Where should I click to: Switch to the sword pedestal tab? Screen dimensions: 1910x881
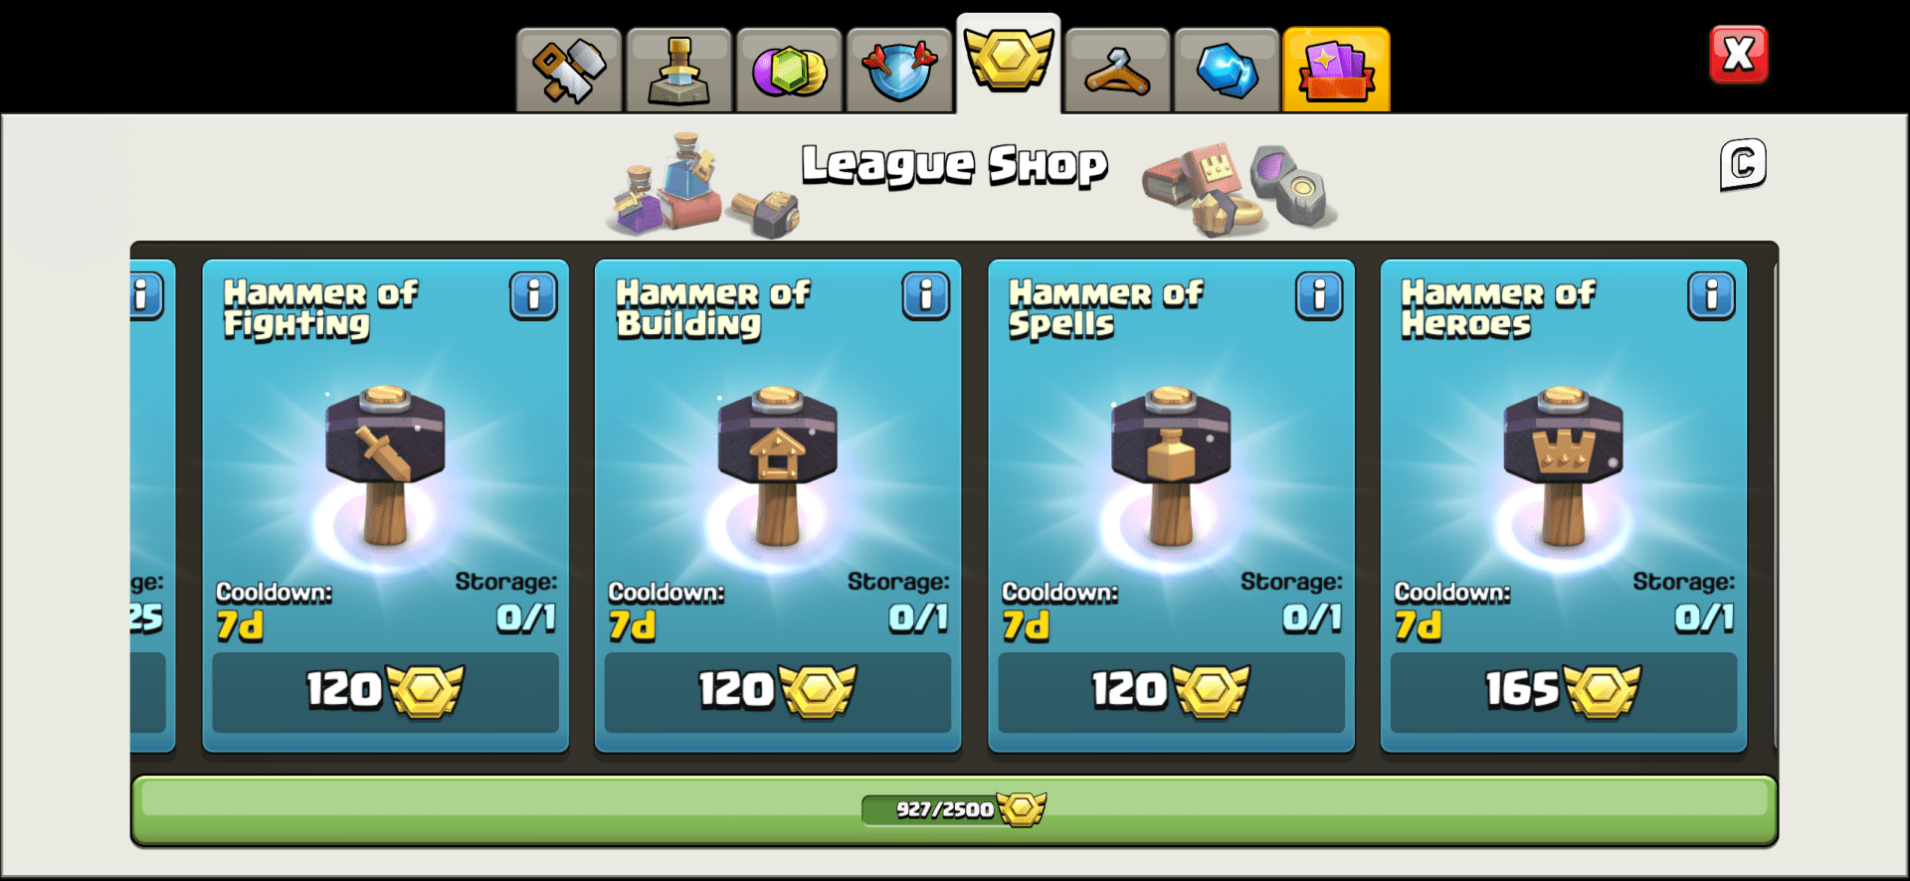tap(679, 70)
